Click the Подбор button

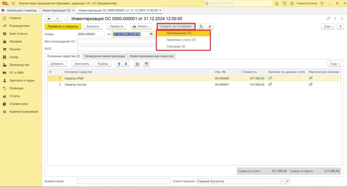(103, 64)
